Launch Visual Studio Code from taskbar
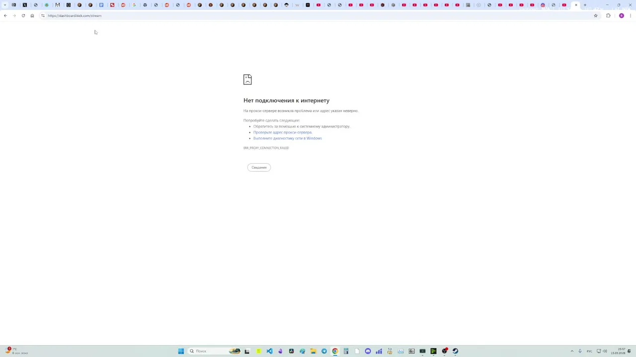Screen dimensions: 636x357 [269, 351]
